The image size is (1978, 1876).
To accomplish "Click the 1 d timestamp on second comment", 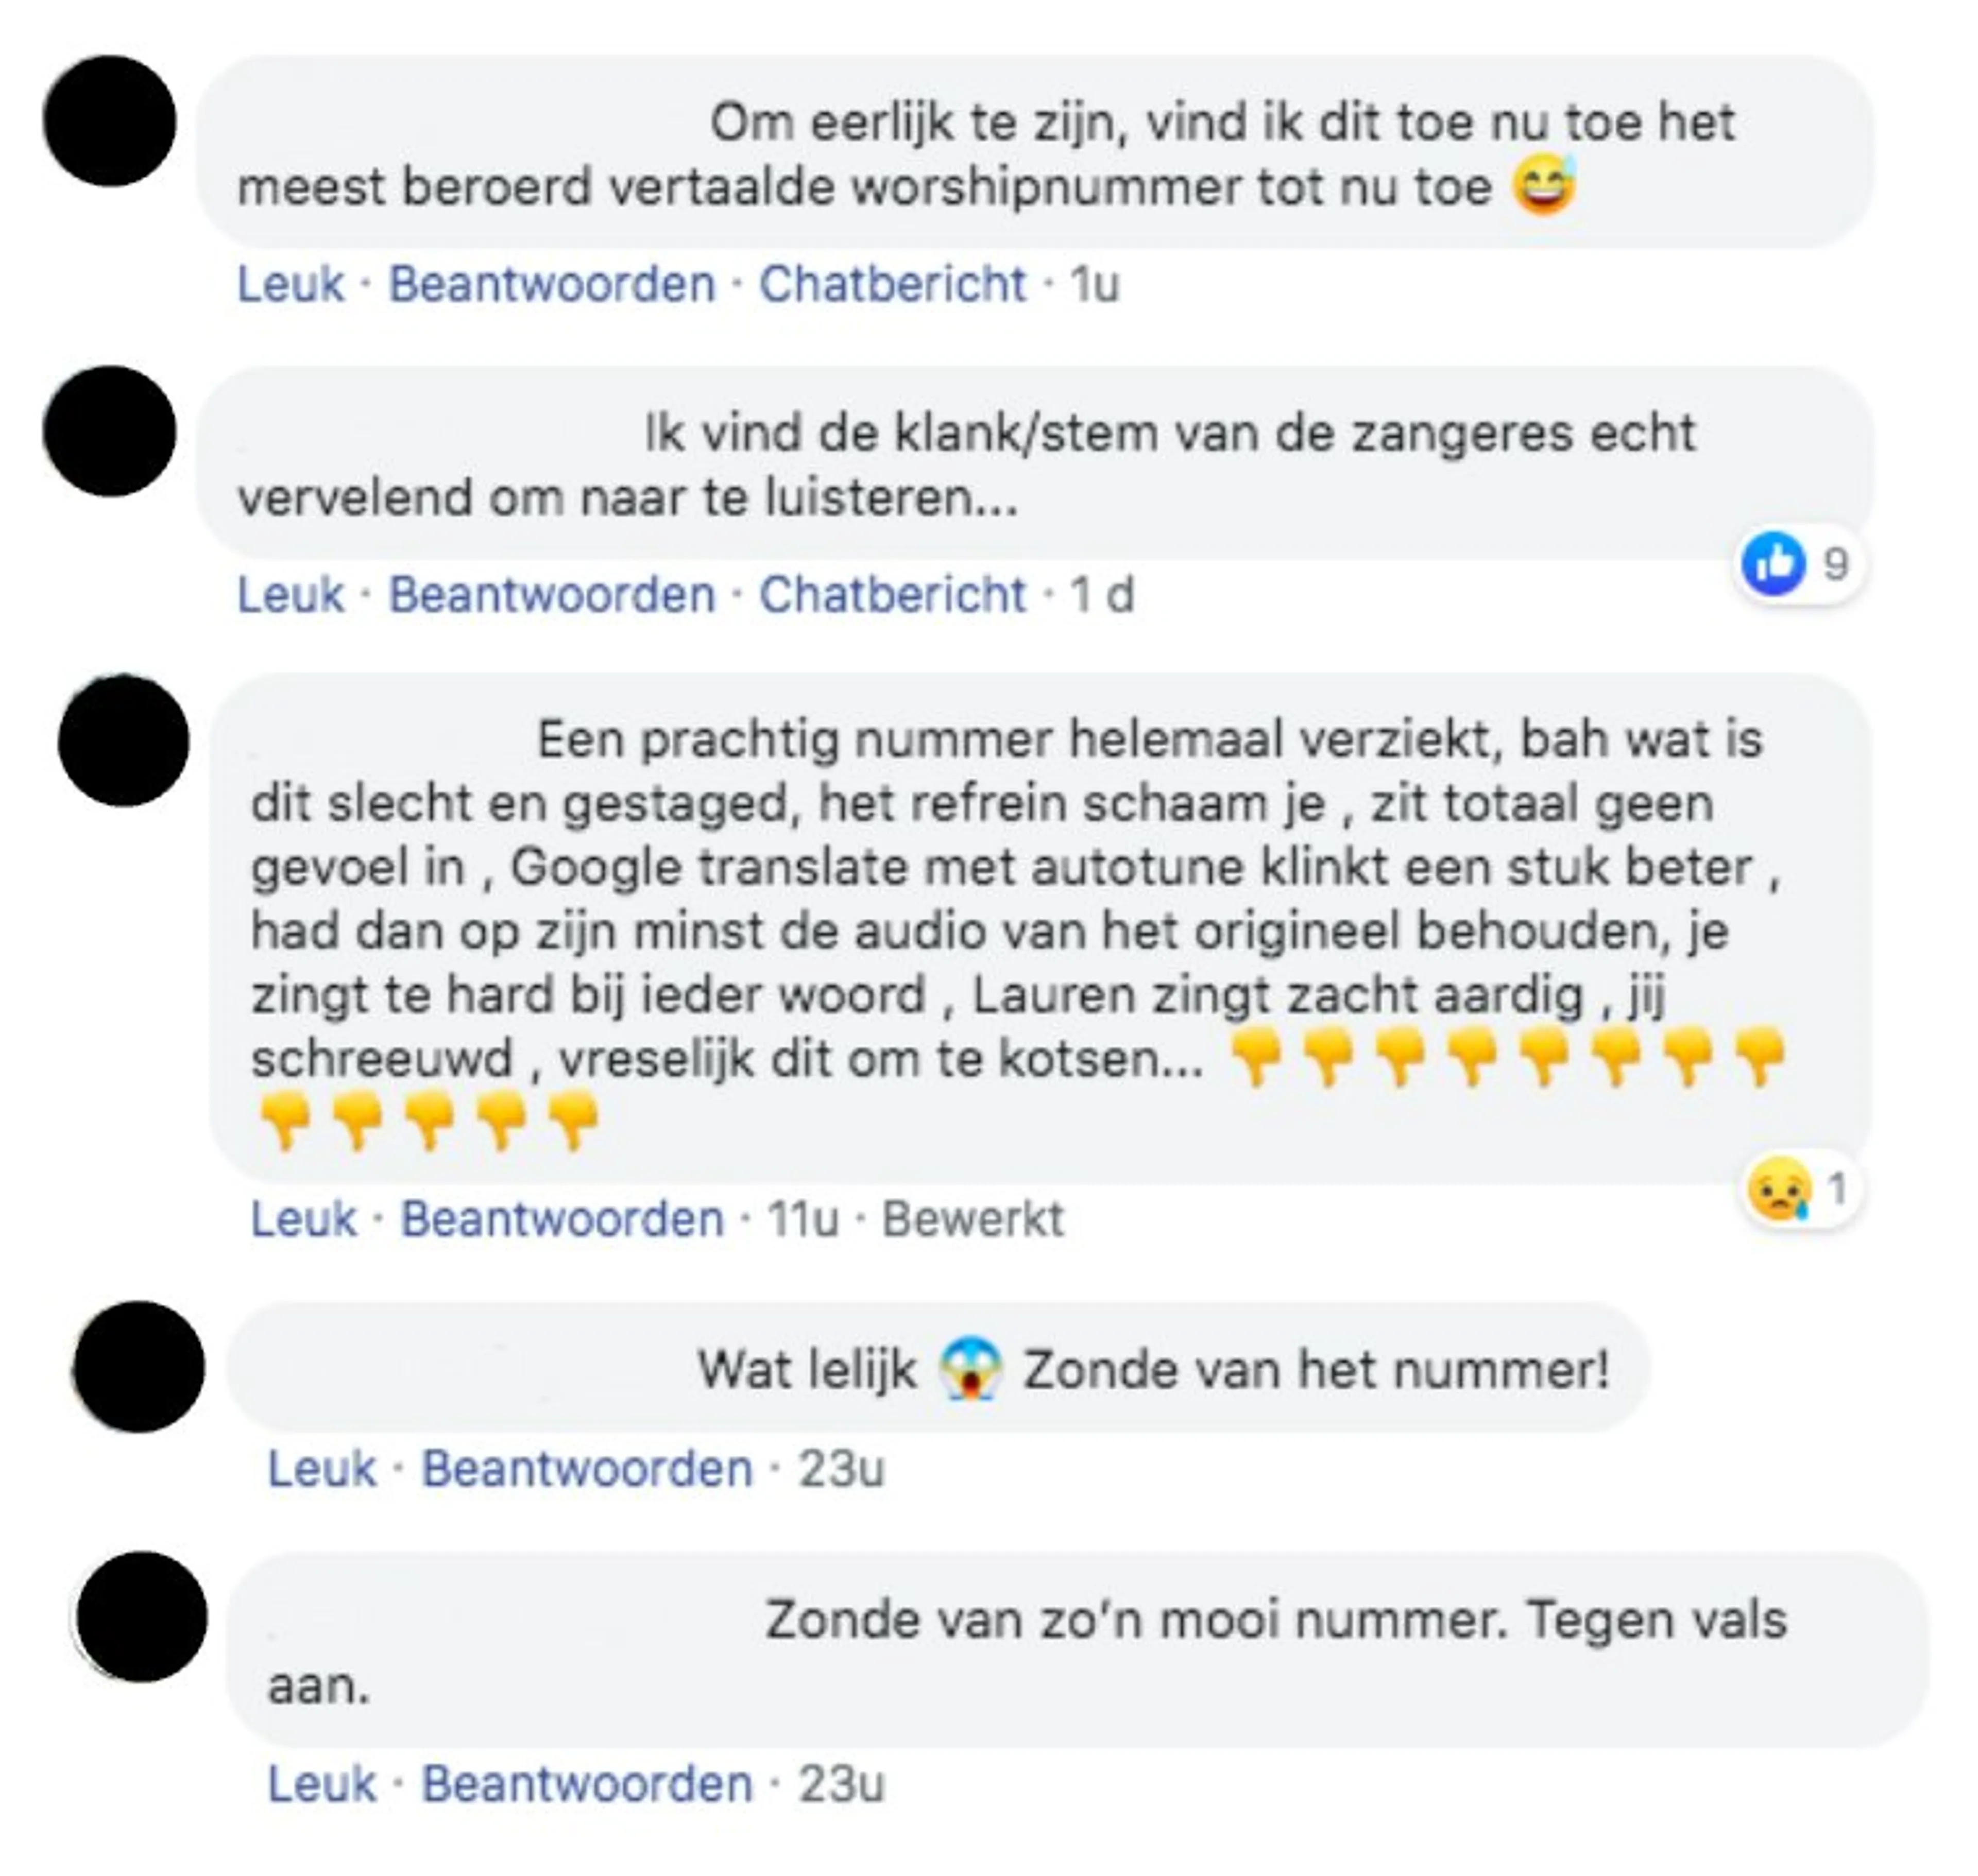I will coord(1102,595).
